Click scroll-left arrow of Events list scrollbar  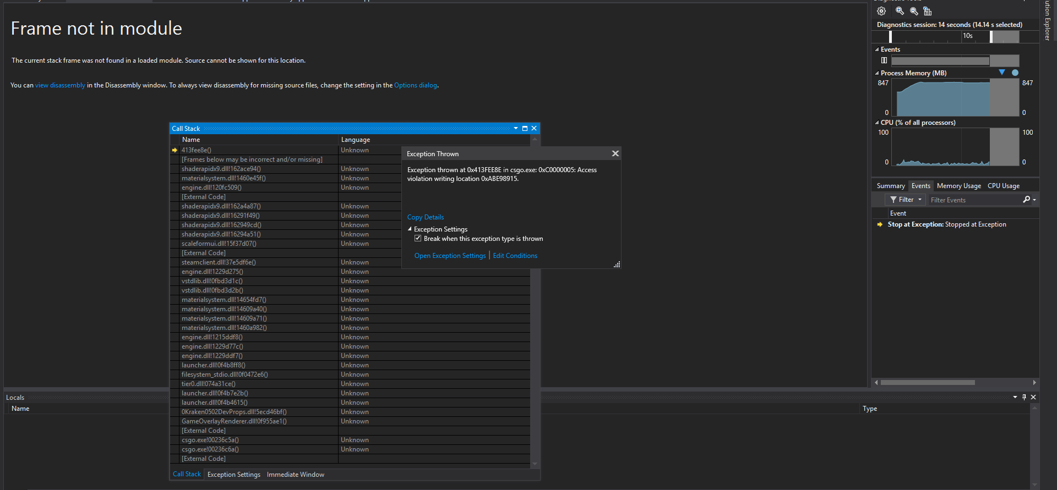(x=876, y=382)
